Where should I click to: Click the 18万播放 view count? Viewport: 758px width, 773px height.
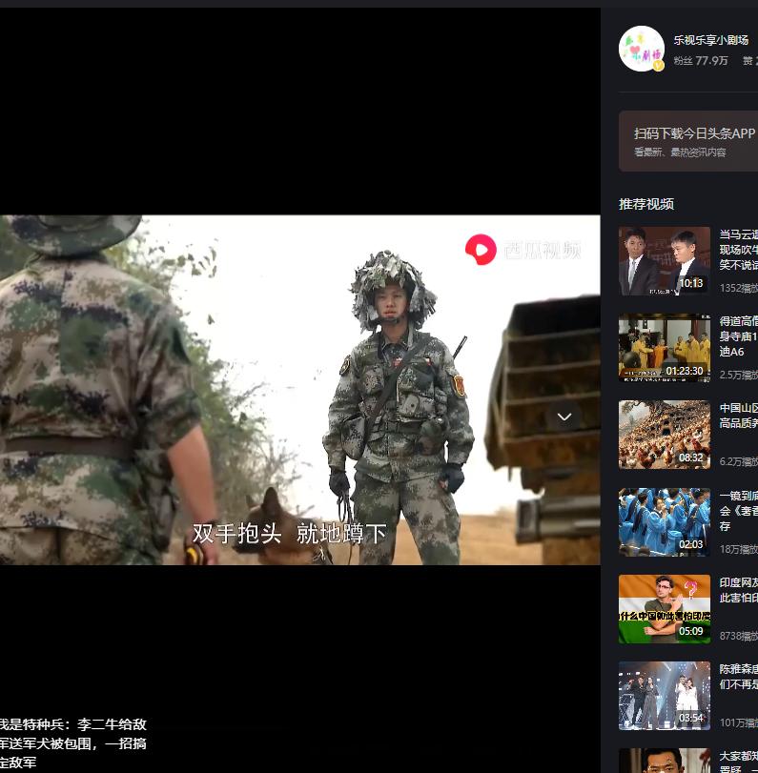pos(738,549)
